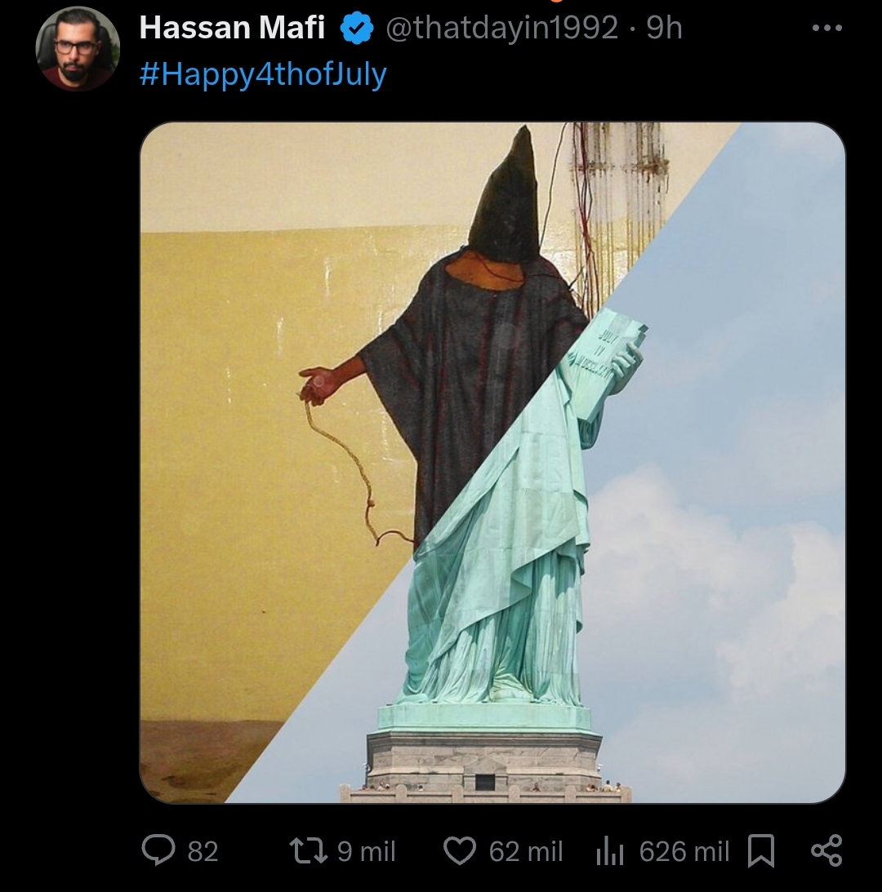Click the blue verified badge next to Hassan Mafi

pos(357,29)
